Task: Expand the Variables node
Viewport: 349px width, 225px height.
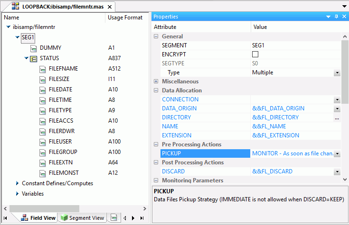Action: [x=18, y=194]
